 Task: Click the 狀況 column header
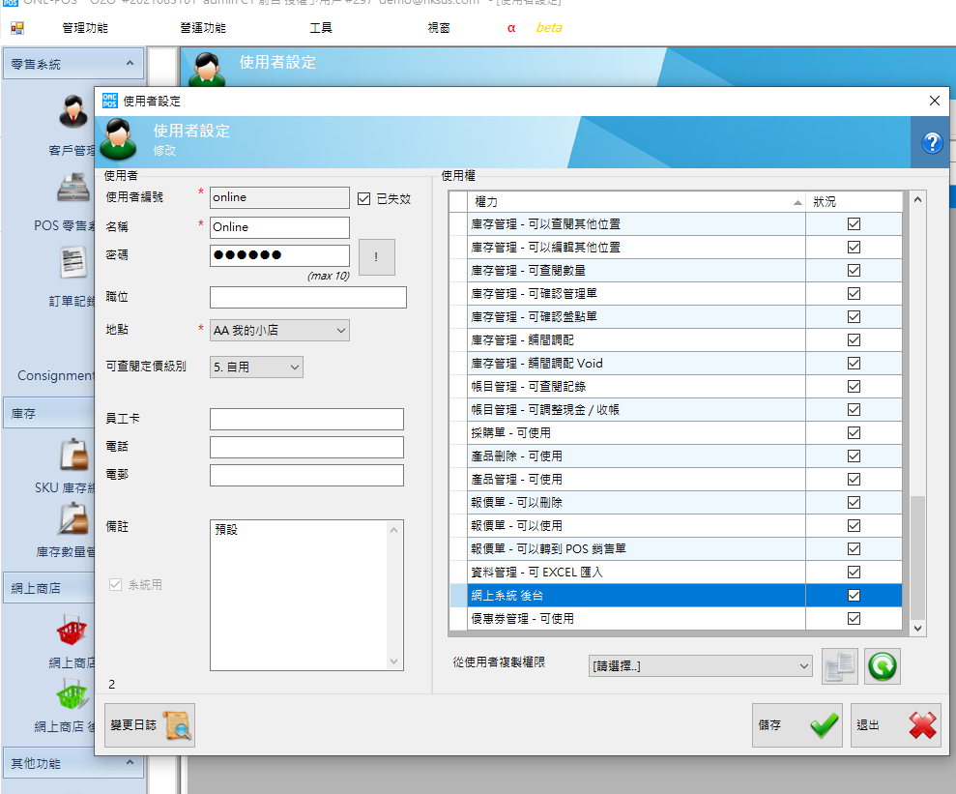pyautogui.click(x=854, y=202)
